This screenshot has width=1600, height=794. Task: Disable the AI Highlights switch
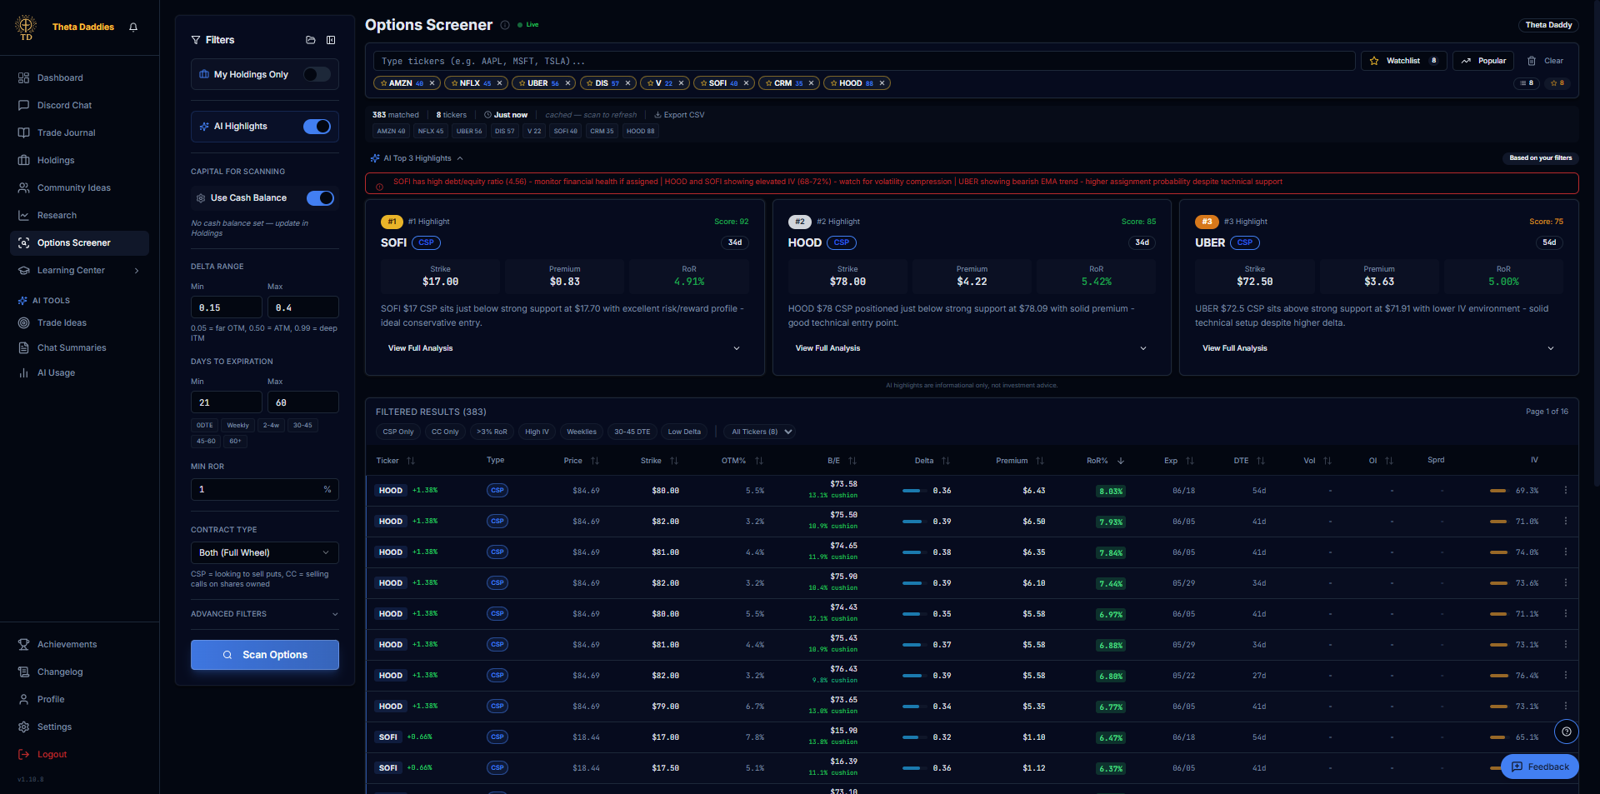point(317,127)
